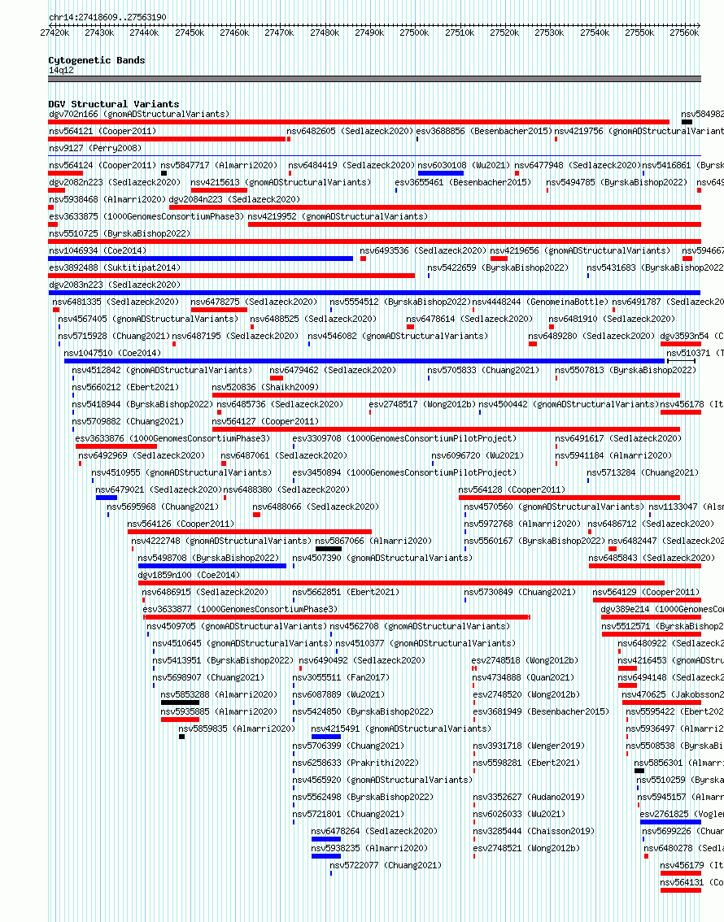This screenshot has width=724, height=922.
Task: Open the nsv5730849 (Chuang2021) label
Action: [520, 592]
